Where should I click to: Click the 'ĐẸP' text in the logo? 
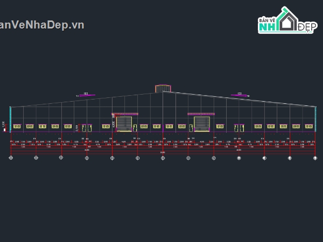(307, 27)
